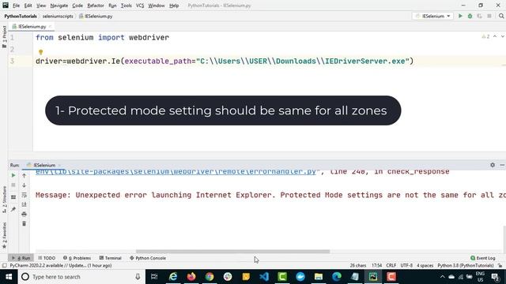
Task: Open Firefox from the taskbar
Action: pyautogui.click(x=191, y=277)
